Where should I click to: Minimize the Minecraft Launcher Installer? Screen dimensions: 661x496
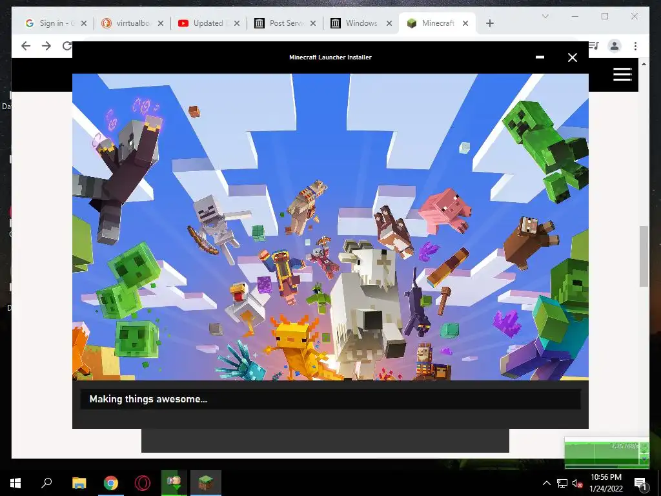coord(540,57)
